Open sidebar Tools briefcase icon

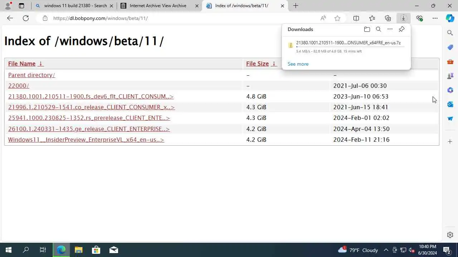pos(450,61)
